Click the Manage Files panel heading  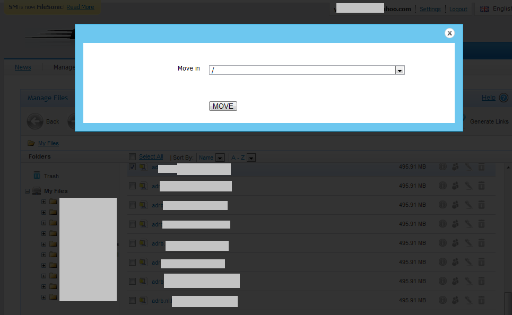click(48, 98)
